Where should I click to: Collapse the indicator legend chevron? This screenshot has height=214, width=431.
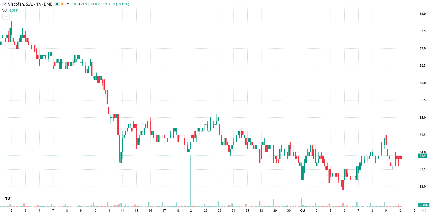[x=6, y=17]
